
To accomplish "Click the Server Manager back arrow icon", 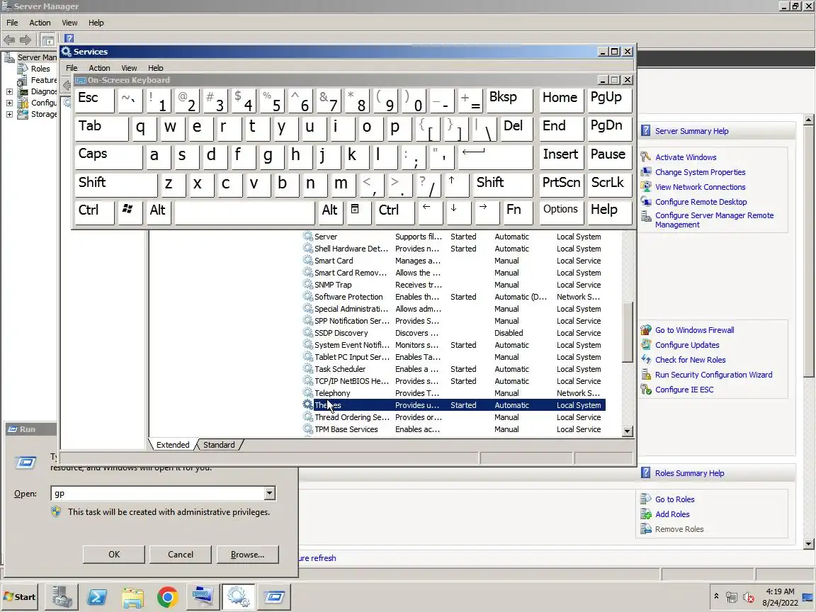I will 9,40.
